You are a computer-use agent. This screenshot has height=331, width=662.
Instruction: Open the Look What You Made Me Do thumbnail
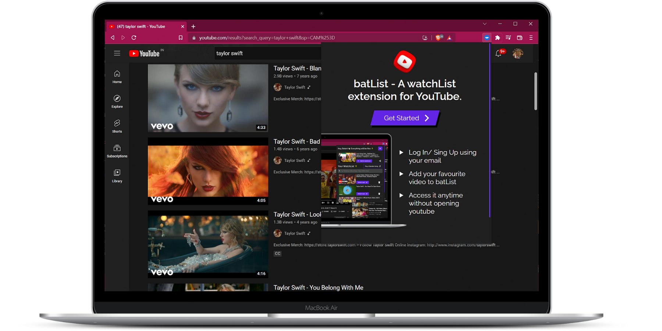(208, 244)
